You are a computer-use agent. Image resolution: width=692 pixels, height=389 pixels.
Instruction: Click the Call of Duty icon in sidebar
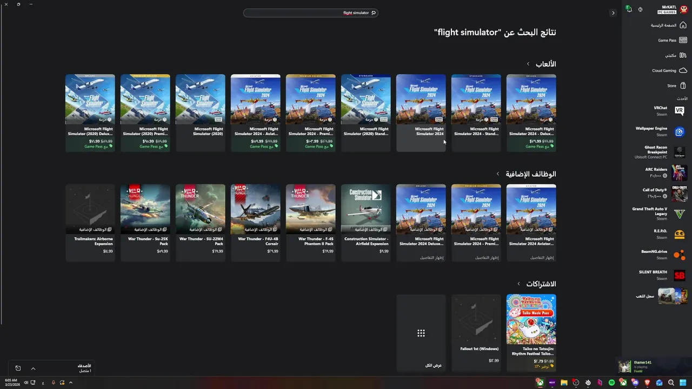point(680,193)
